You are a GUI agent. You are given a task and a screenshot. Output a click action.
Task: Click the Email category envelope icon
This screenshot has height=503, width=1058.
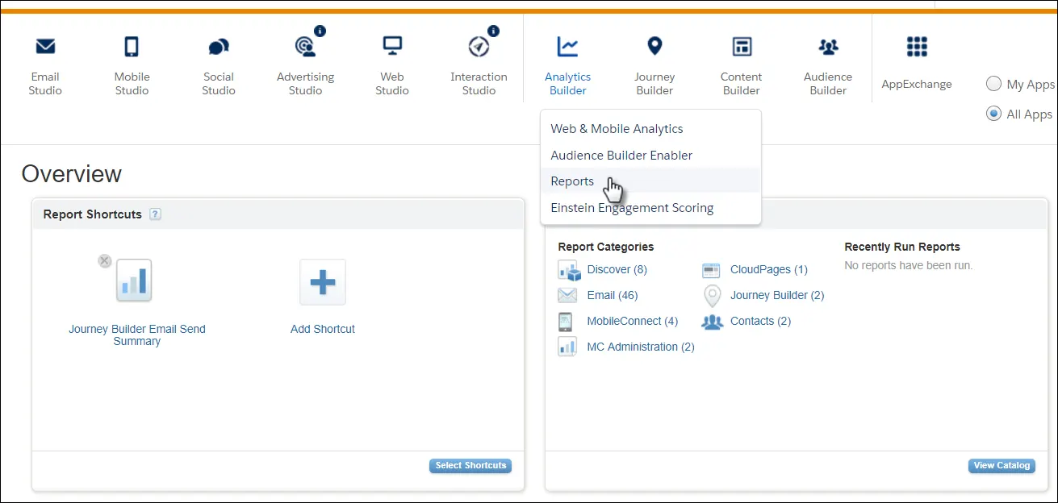(567, 295)
